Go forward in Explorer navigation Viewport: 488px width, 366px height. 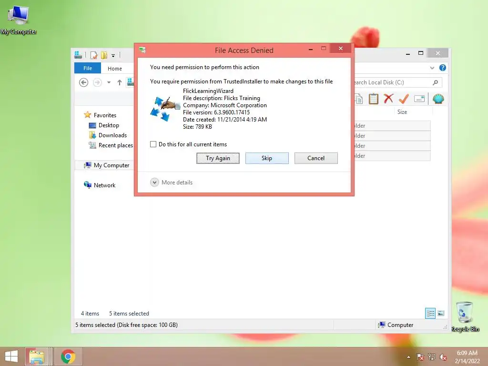(97, 82)
